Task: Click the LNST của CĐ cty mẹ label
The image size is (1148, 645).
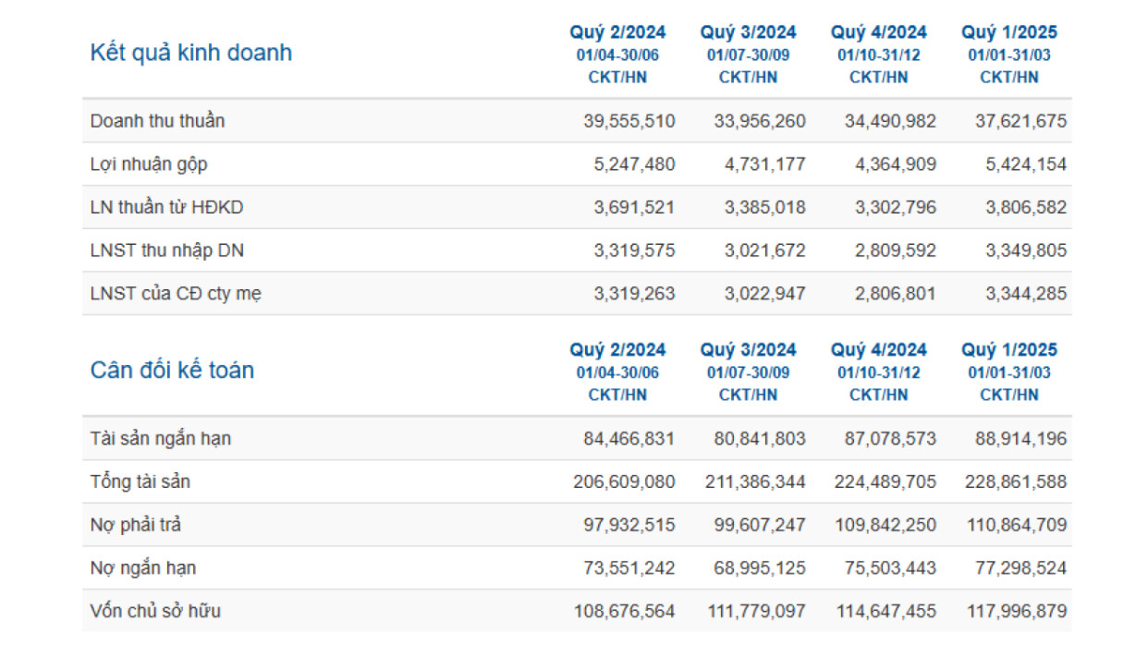Action: pos(176,294)
